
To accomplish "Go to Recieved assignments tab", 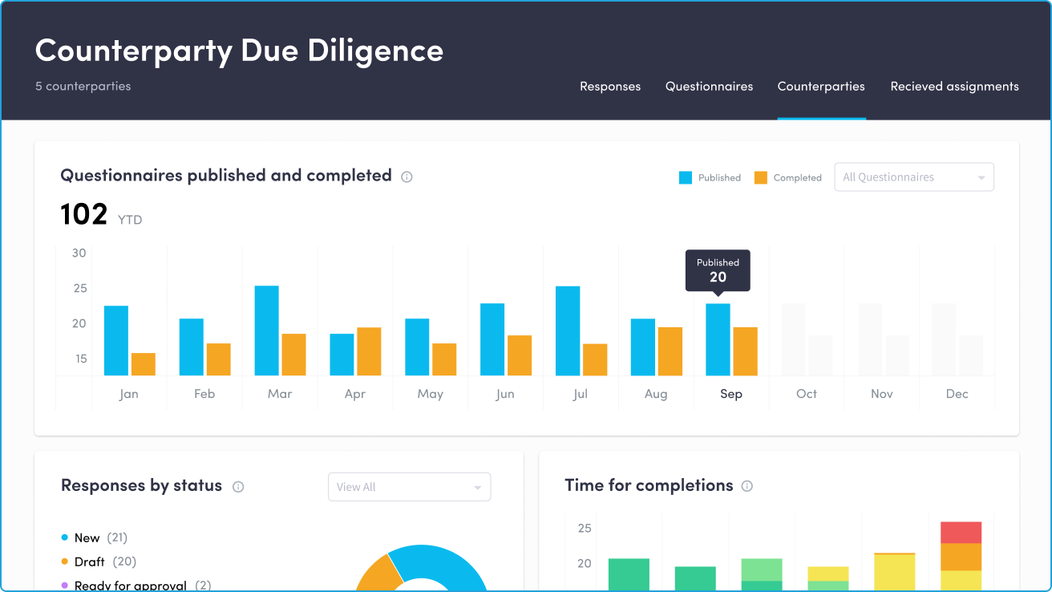I will click(x=954, y=87).
